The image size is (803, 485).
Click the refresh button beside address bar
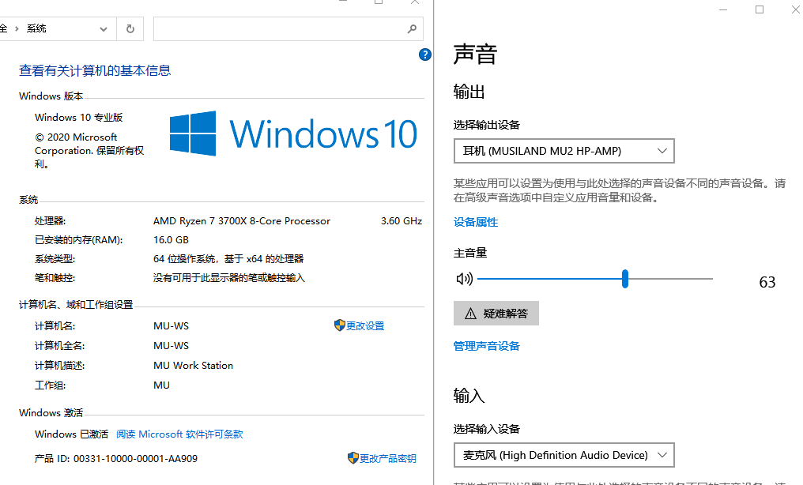(x=130, y=29)
